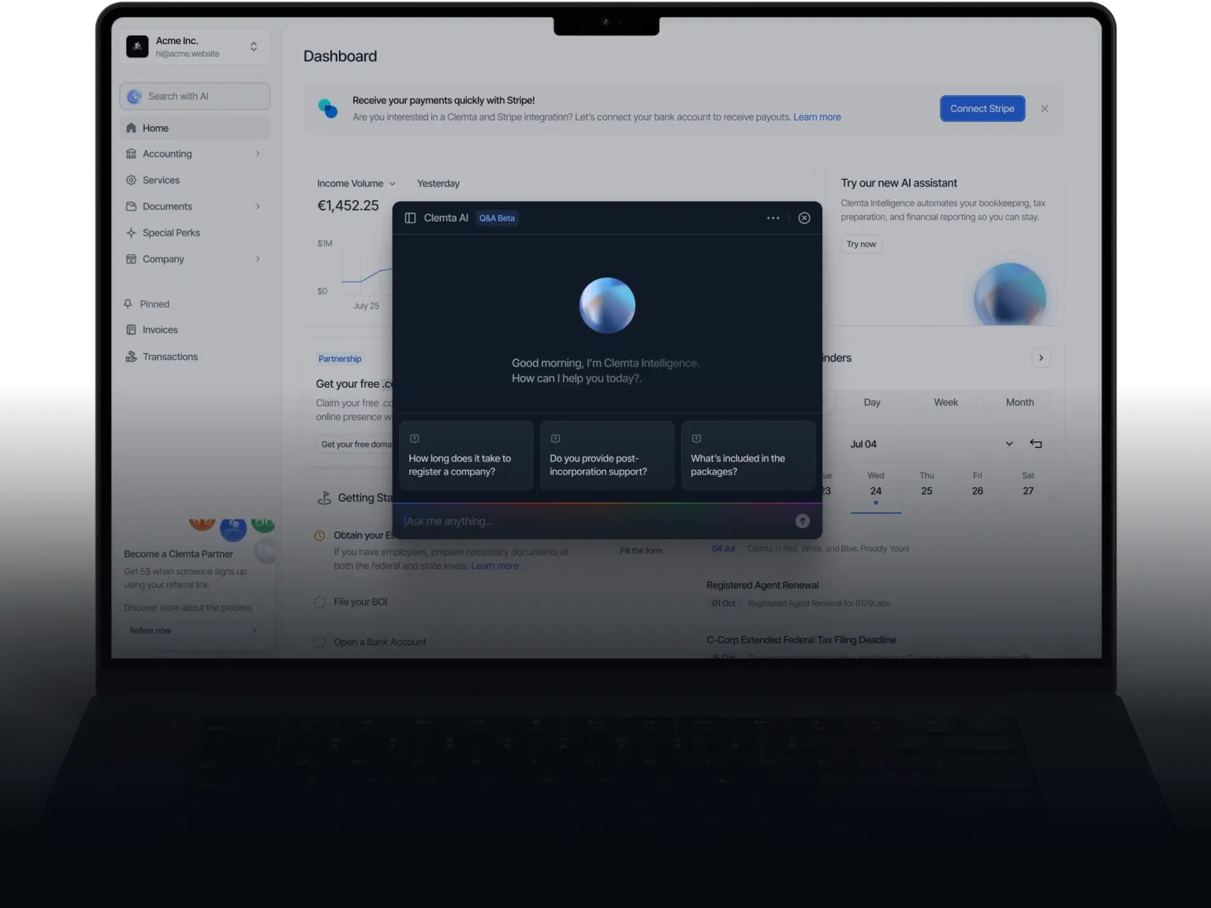This screenshot has width=1211, height=908.
Task: Click the Clemta Intelligence orb
Action: pyautogui.click(x=607, y=306)
